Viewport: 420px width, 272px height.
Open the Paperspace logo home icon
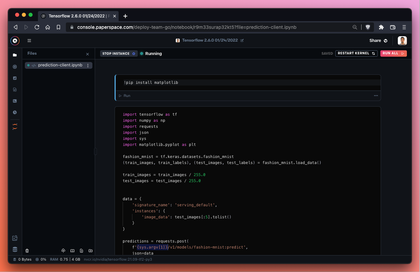[x=15, y=41]
